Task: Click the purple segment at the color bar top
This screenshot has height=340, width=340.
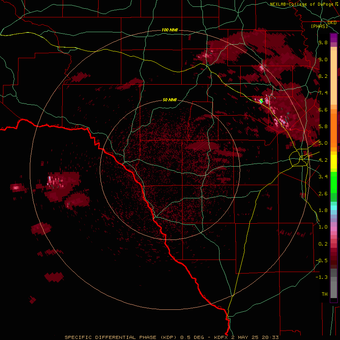Action: click(334, 38)
